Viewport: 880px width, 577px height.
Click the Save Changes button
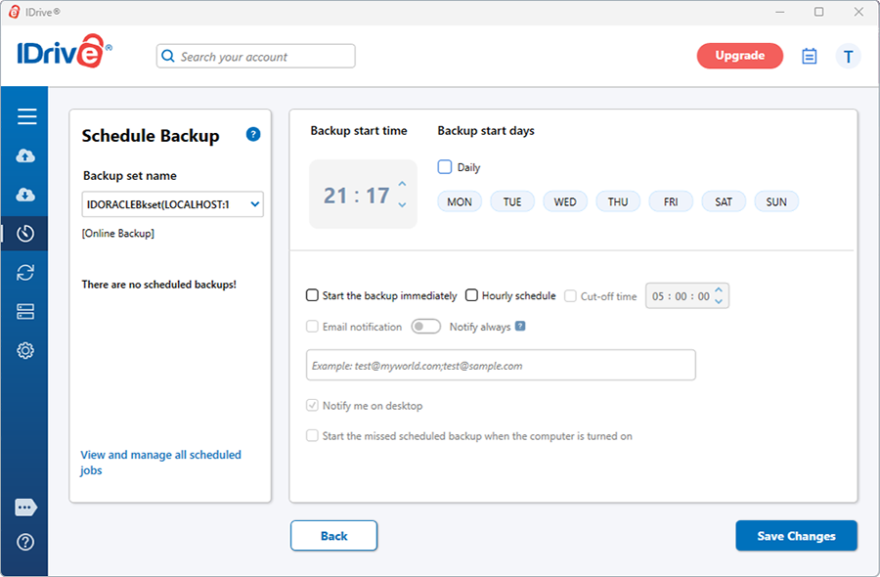tap(796, 536)
